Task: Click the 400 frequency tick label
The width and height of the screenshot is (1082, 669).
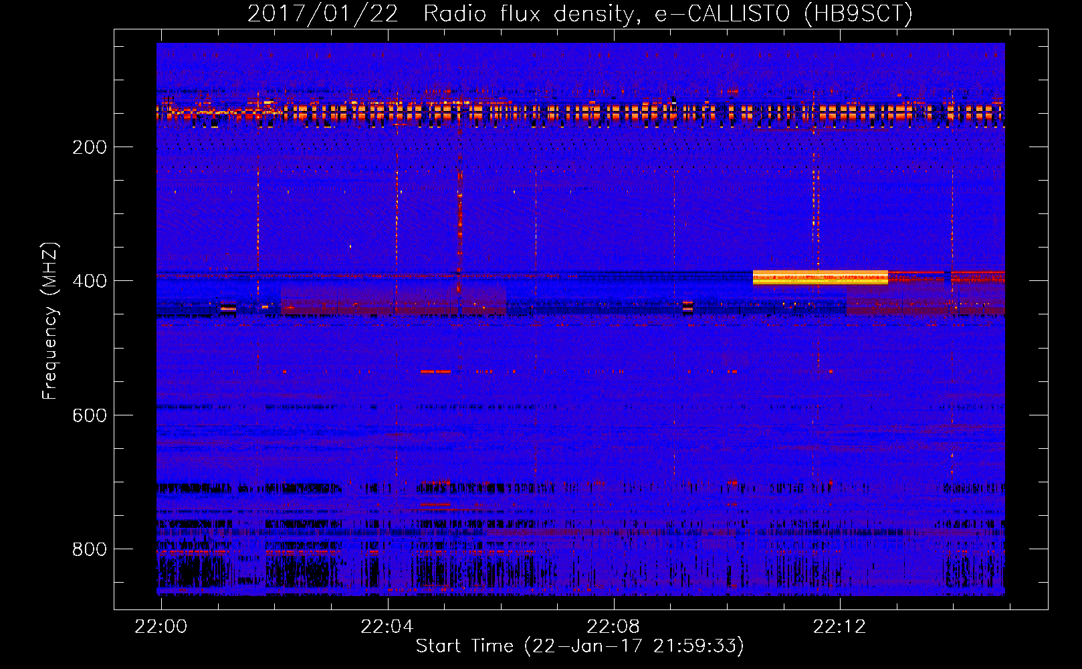Action: coord(90,281)
